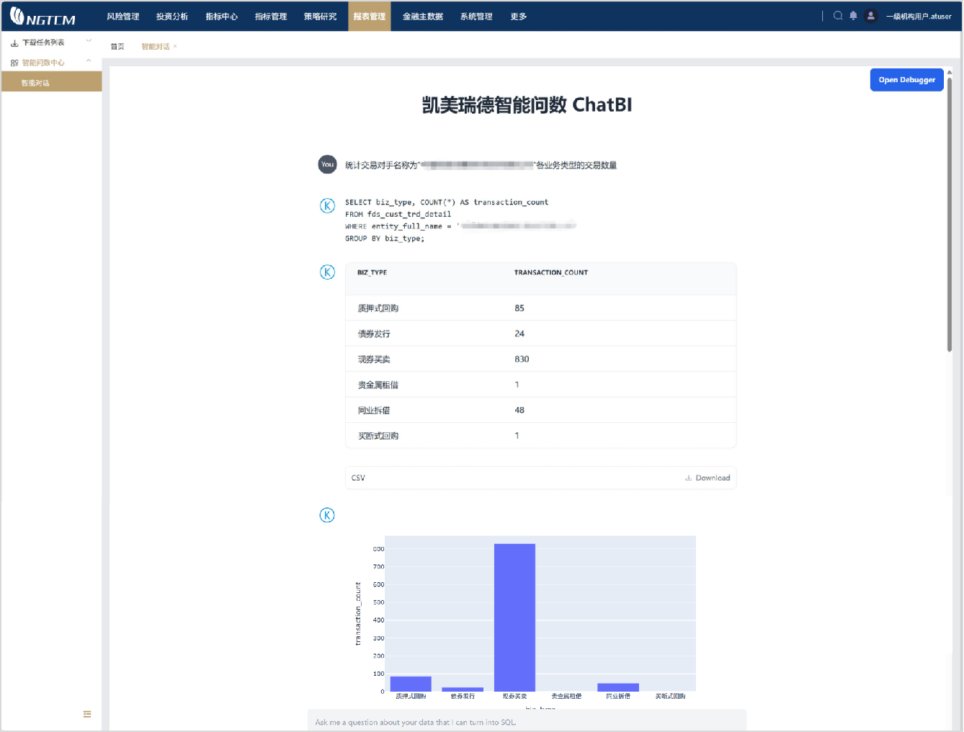The width and height of the screenshot is (964, 732).
Task: Click the K avatar beside the SQL response
Action: tap(327, 205)
